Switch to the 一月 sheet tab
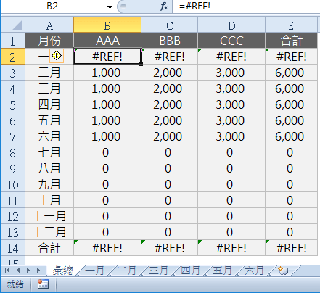 tap(94, 271)
